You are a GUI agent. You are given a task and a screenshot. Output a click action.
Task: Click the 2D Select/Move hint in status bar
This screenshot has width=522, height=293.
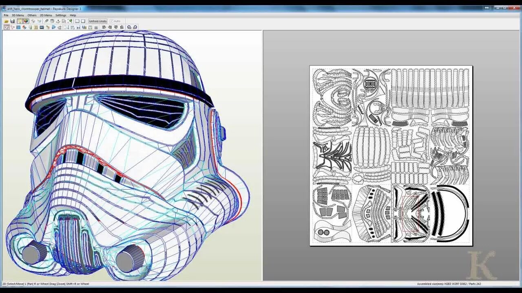[x=46, y=284]
